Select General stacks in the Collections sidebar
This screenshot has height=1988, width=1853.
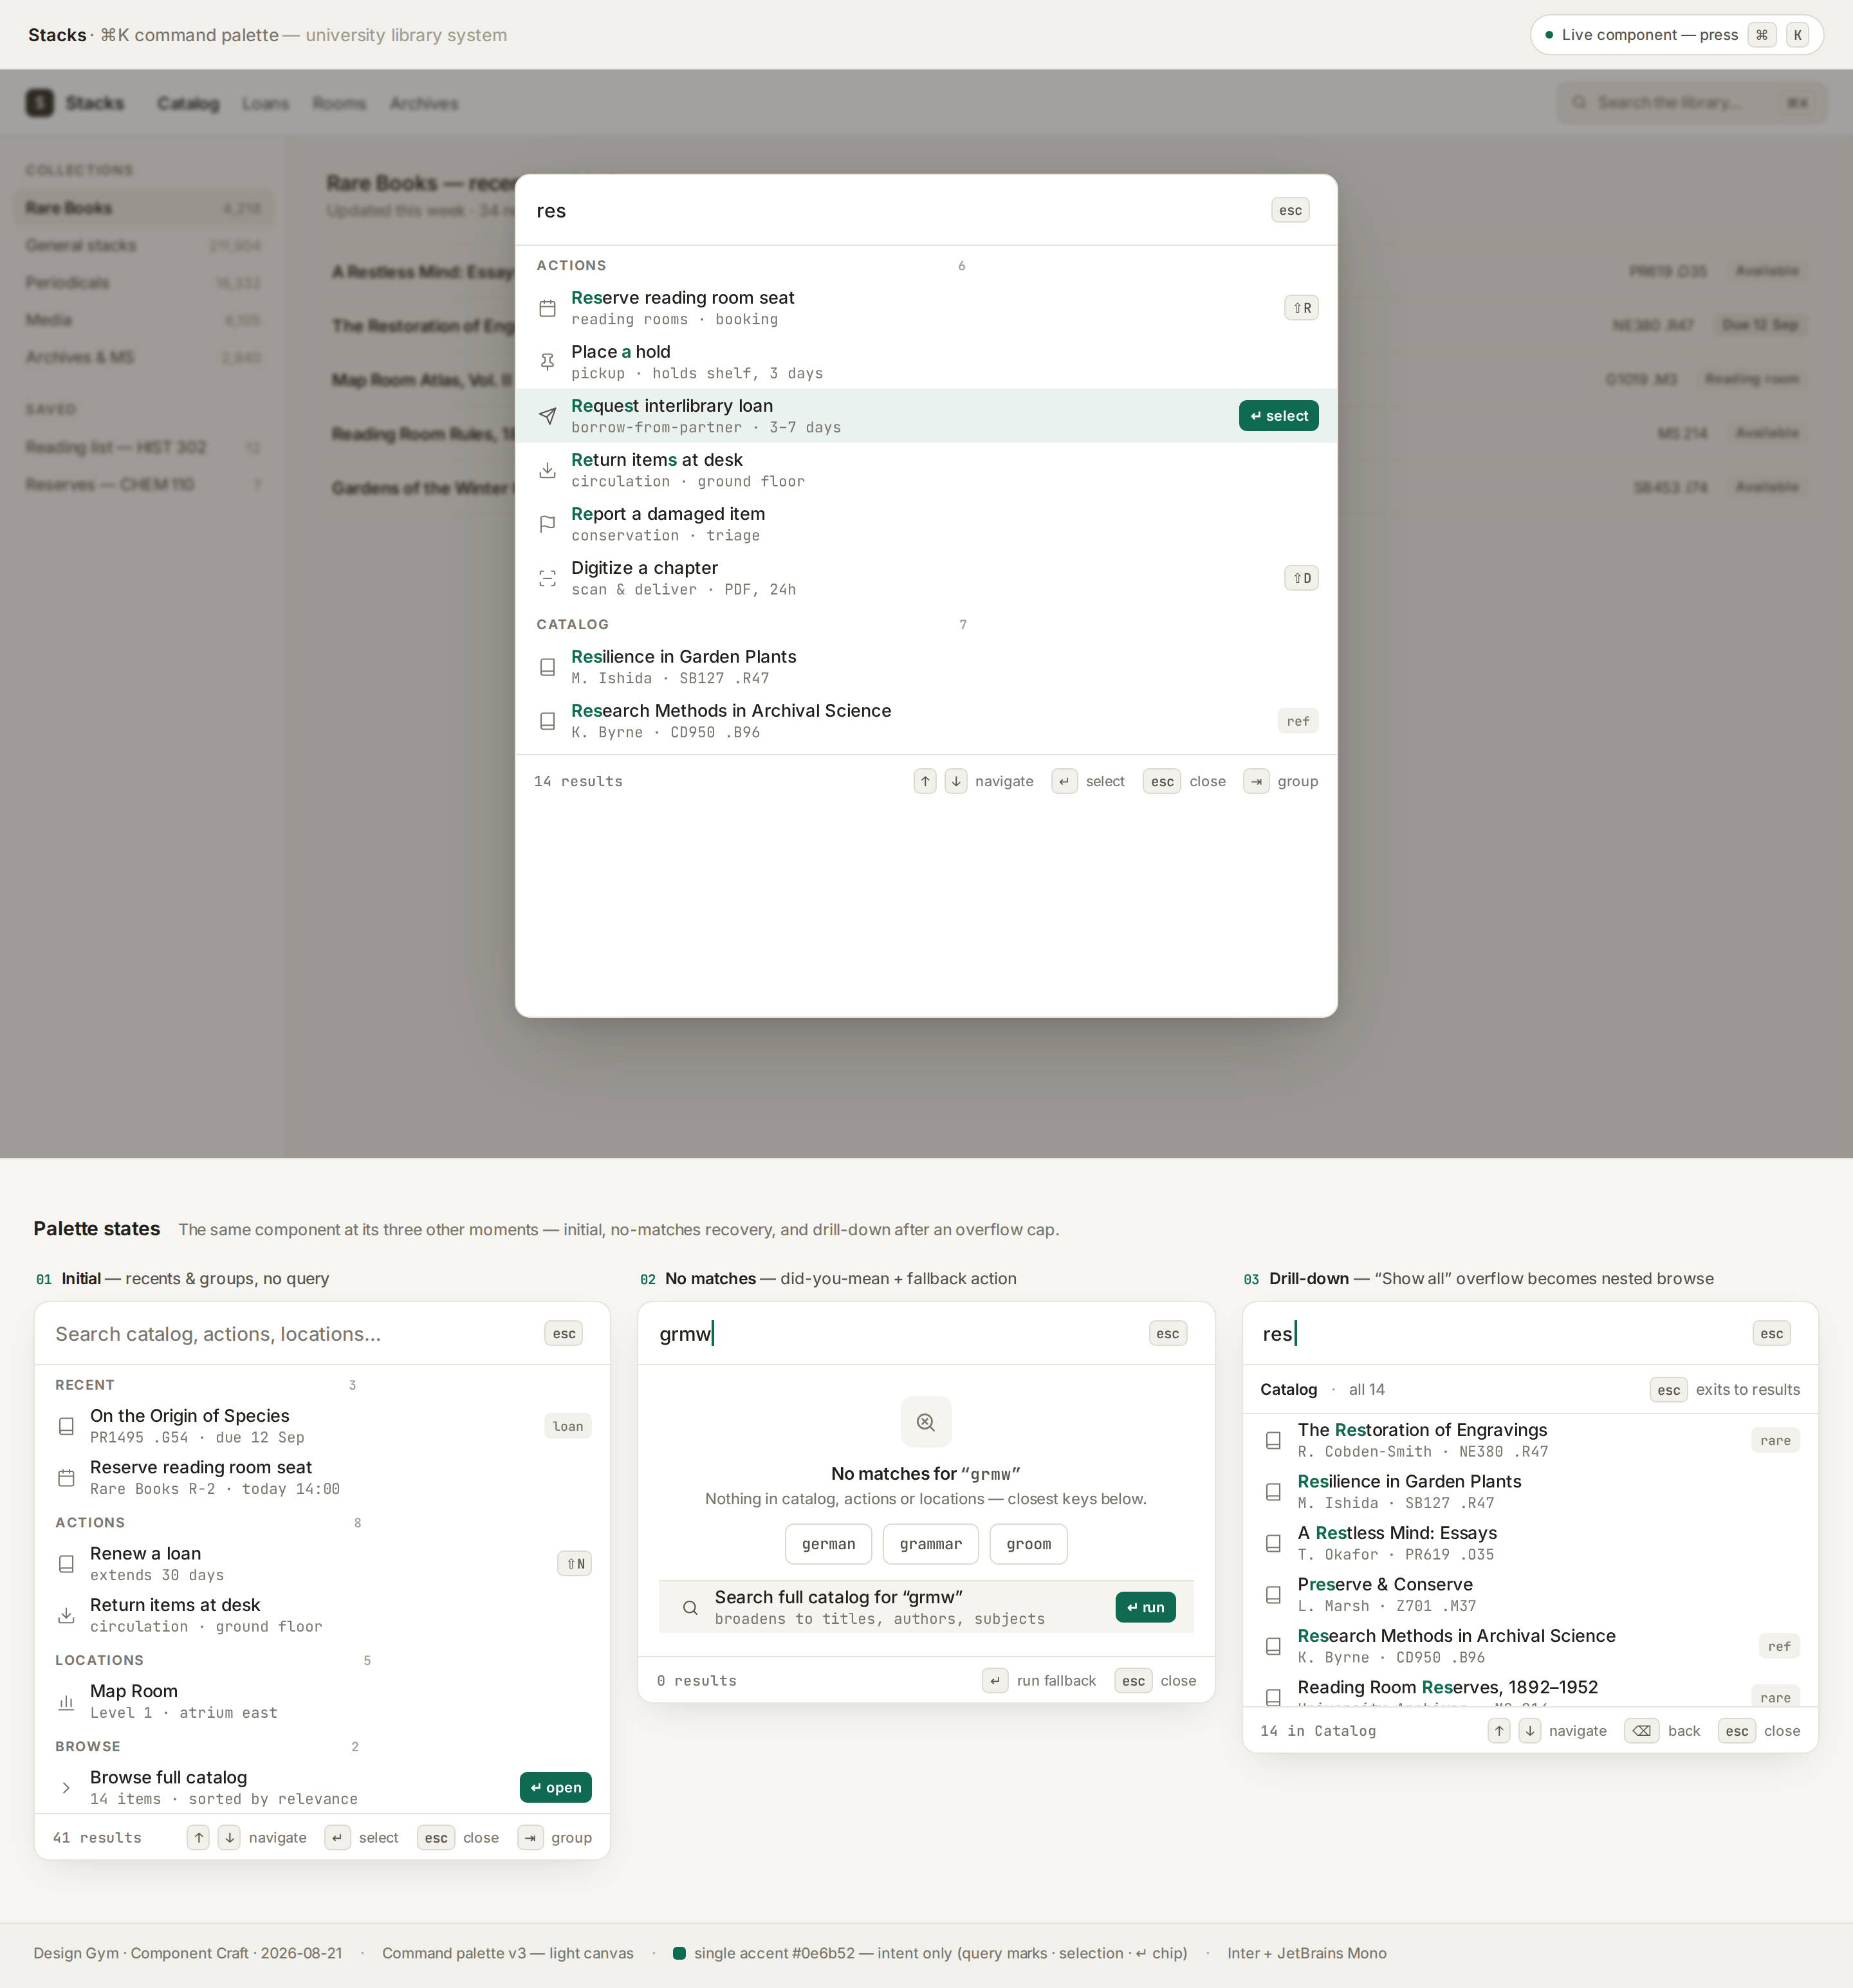(x=143, y=245)
